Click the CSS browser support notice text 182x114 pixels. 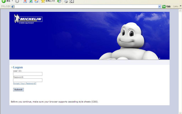[55, 102]
